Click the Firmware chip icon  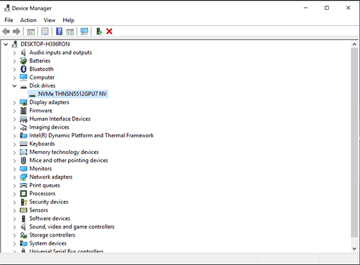(x=23, y=110)
